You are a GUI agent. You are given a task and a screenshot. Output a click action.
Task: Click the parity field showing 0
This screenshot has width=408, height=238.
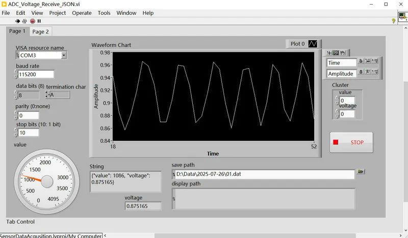click(29, 115)
